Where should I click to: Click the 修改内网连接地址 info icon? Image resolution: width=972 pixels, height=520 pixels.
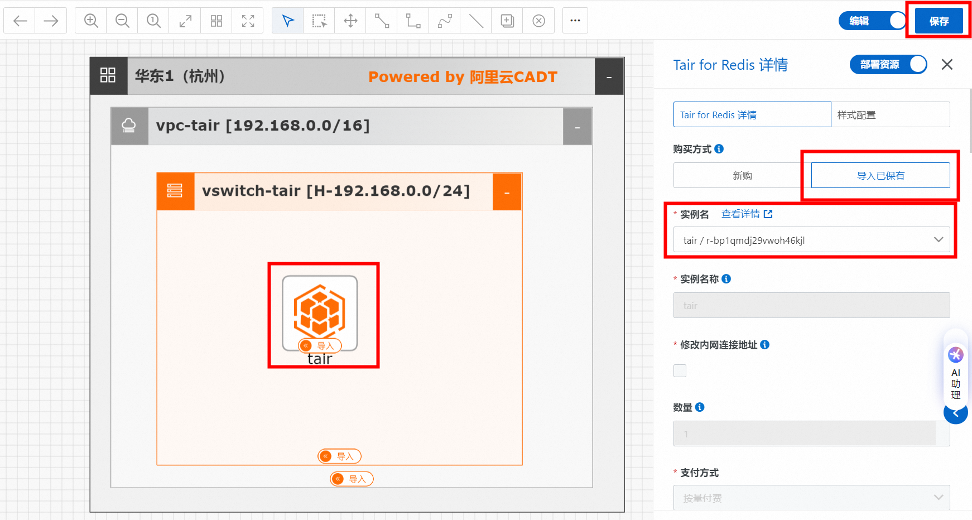pos(765,345)
